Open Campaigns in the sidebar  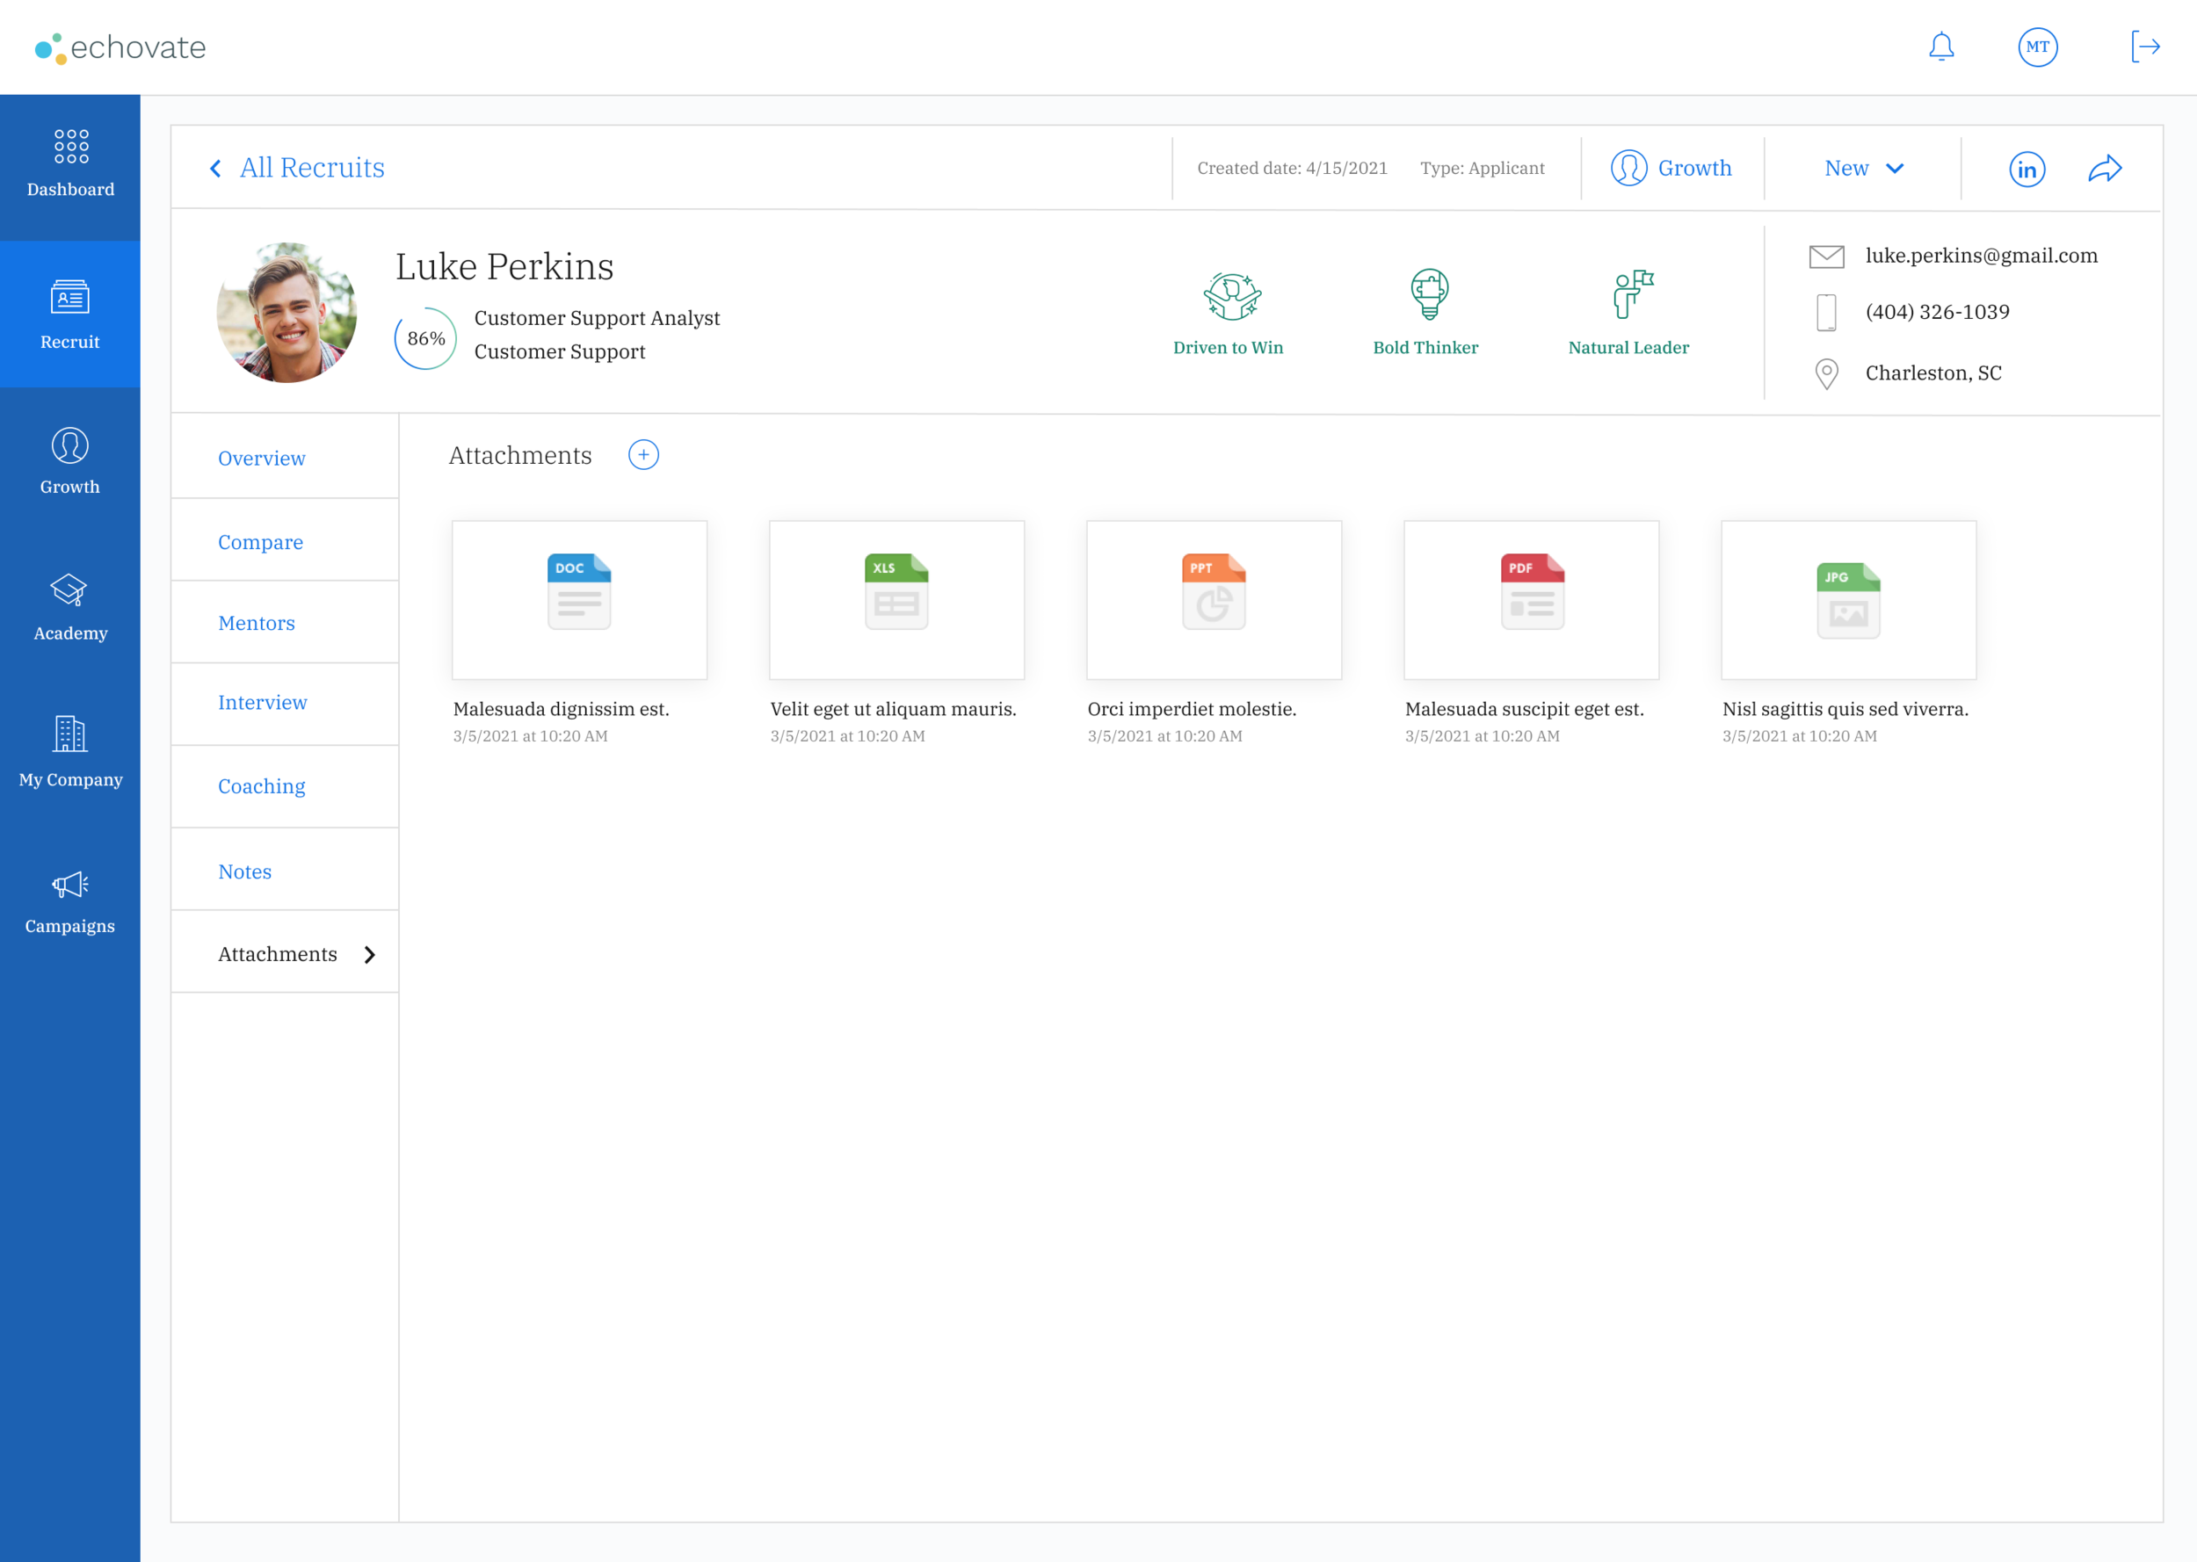pos(70,900)
